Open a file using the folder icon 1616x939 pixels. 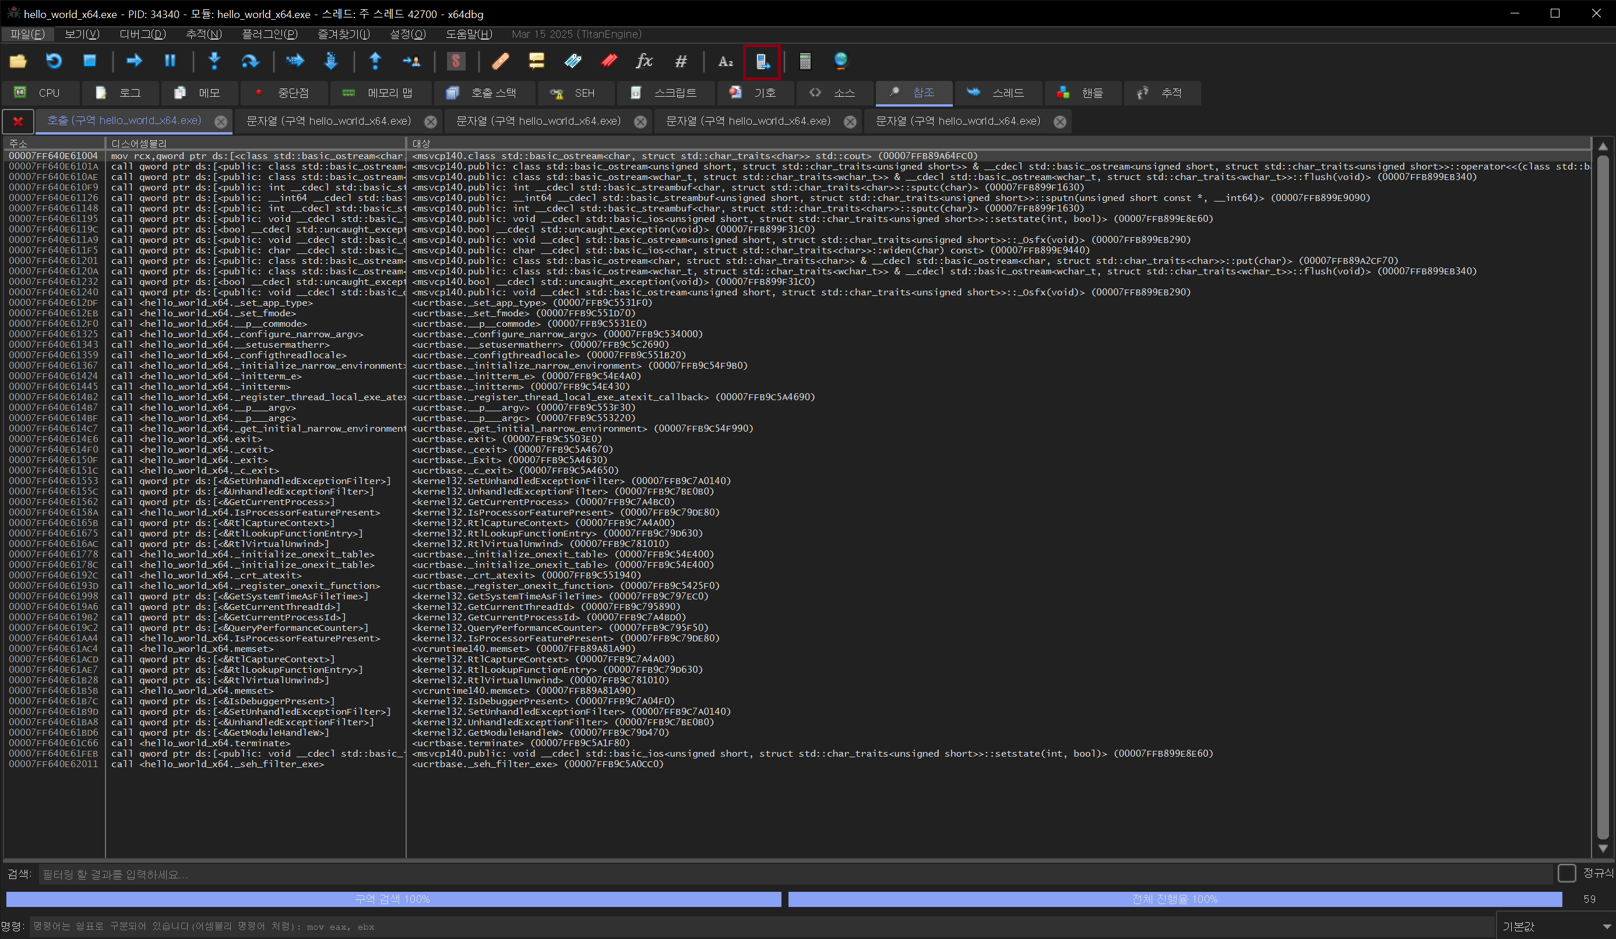17,61
